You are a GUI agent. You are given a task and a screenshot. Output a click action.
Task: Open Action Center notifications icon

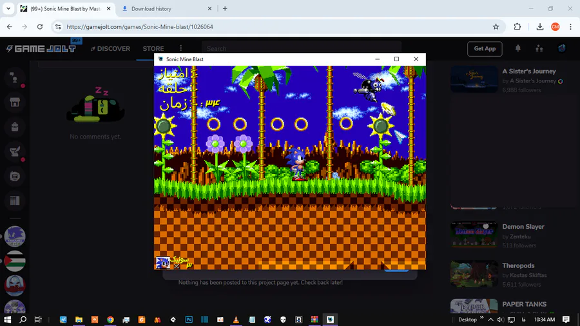tap(566, 320)
